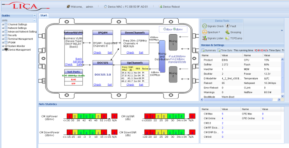Expand the Device Management tree node

[x=3, y=49]
